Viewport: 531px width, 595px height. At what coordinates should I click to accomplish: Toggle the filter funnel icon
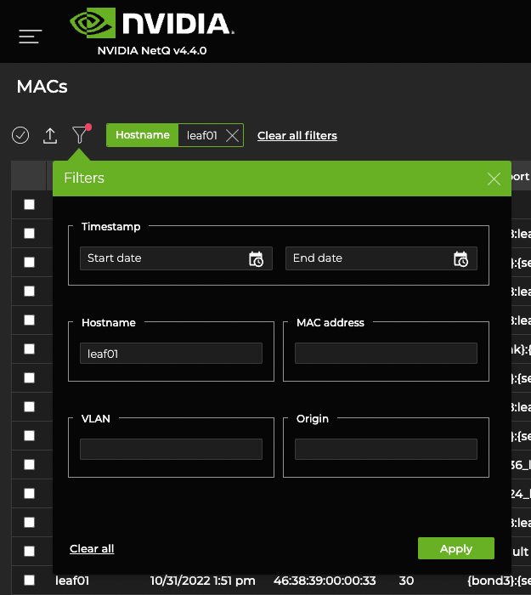click(x=80, y=134)
